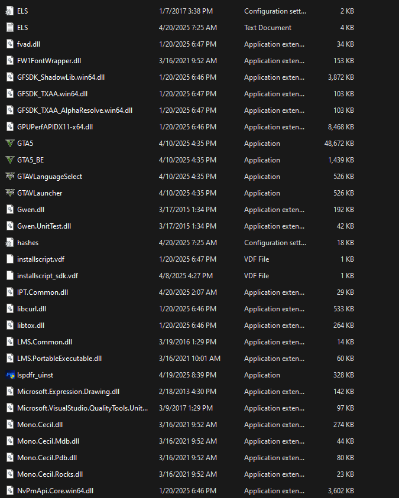The image size is (399, 498).
Task: Select the GTAVLanguageSelect file name
Action: tap(50, 177)
